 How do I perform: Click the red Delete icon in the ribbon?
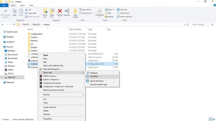[x=60, y=11]
